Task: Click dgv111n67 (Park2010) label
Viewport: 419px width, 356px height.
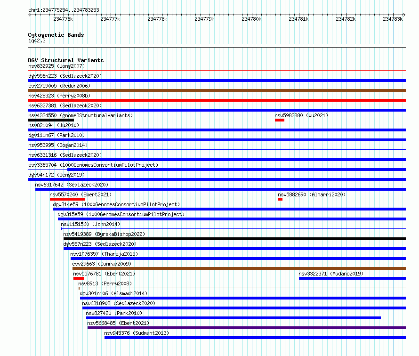Action: point(56,135)
